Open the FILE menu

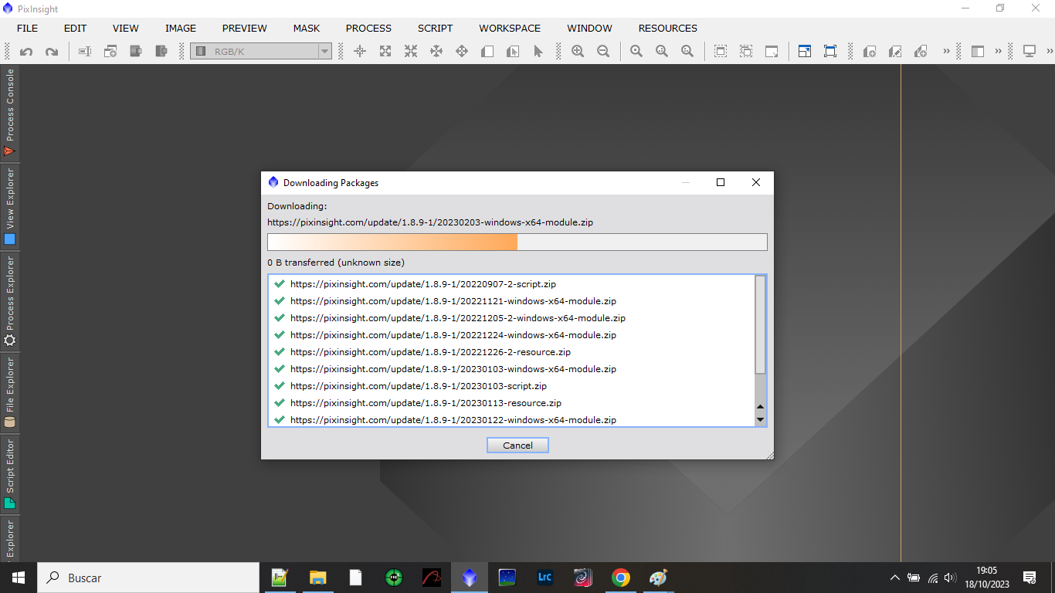point(27,28)
